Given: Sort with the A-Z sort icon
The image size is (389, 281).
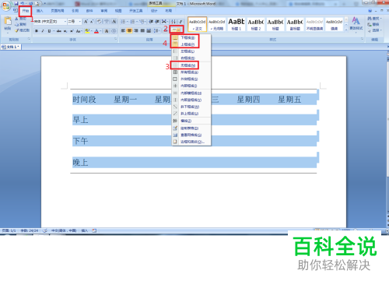Looking at the screenshot, I should pyautogui.click(x=173, y=22).
